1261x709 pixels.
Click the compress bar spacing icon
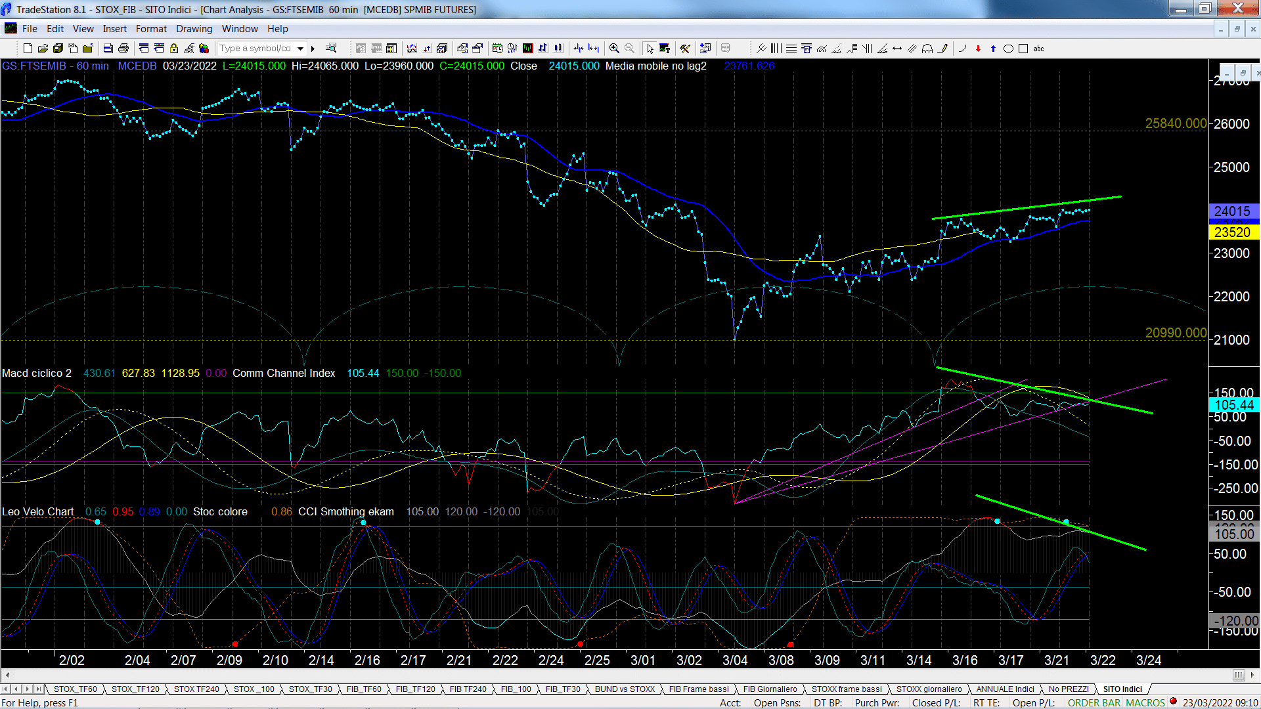pos(579,49)
